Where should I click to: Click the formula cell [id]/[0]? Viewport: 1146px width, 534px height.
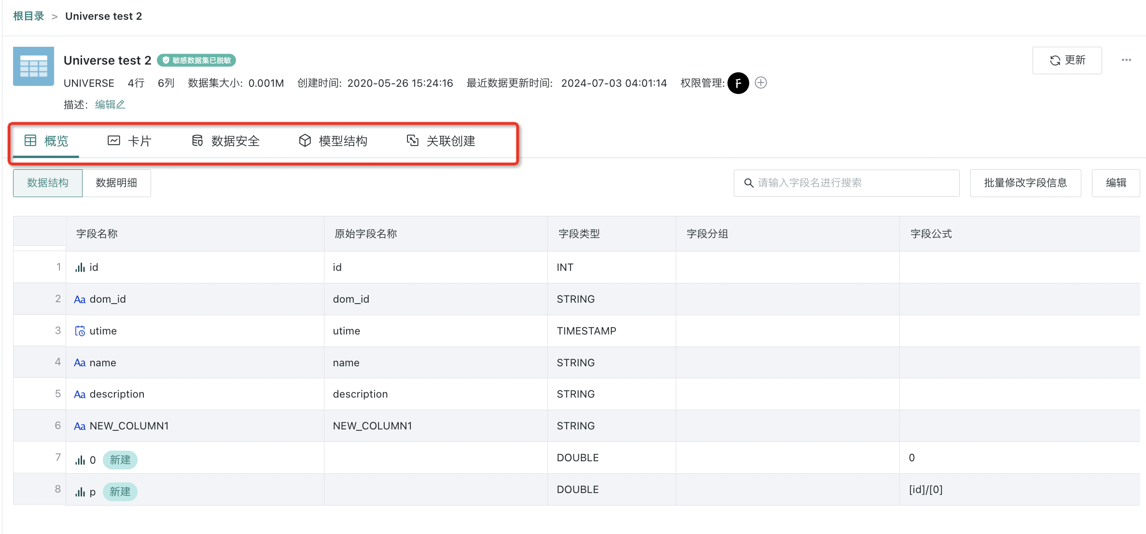pos(1020,489)
